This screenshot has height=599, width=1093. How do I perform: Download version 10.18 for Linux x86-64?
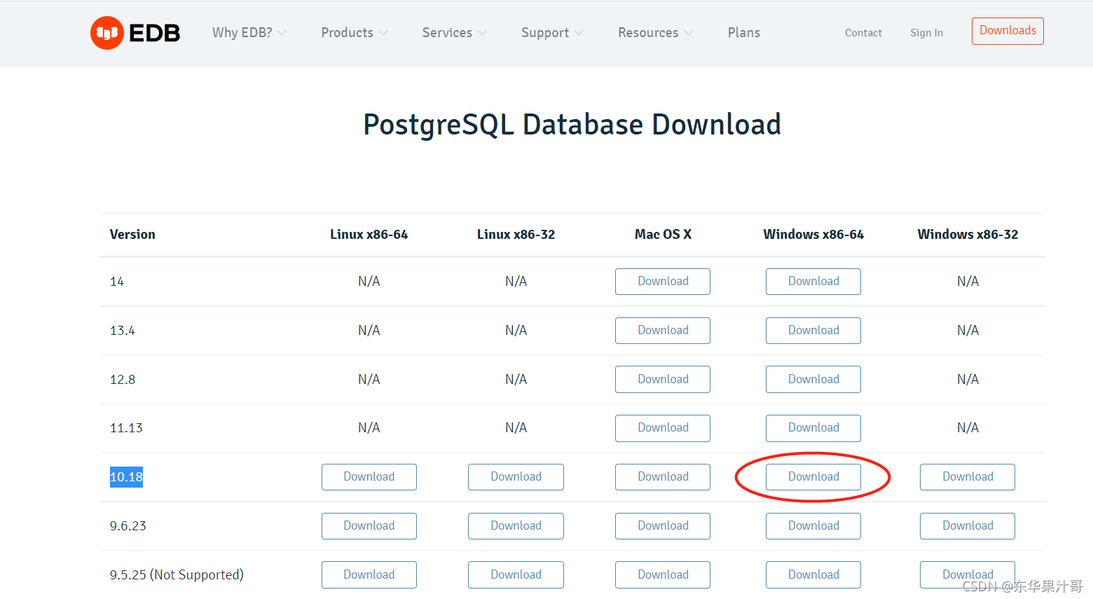pyautogui.click(x=369, y=476)
